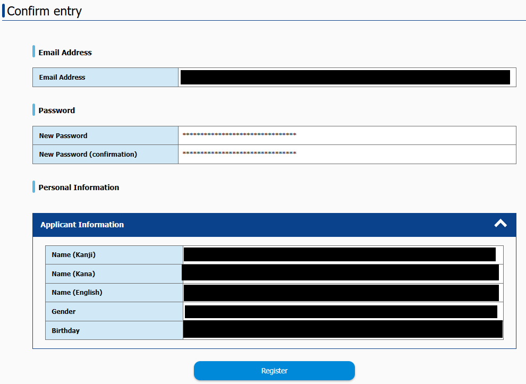Click the Gender label cell
This screenshot has height=384, width=526.
point(64,312)
